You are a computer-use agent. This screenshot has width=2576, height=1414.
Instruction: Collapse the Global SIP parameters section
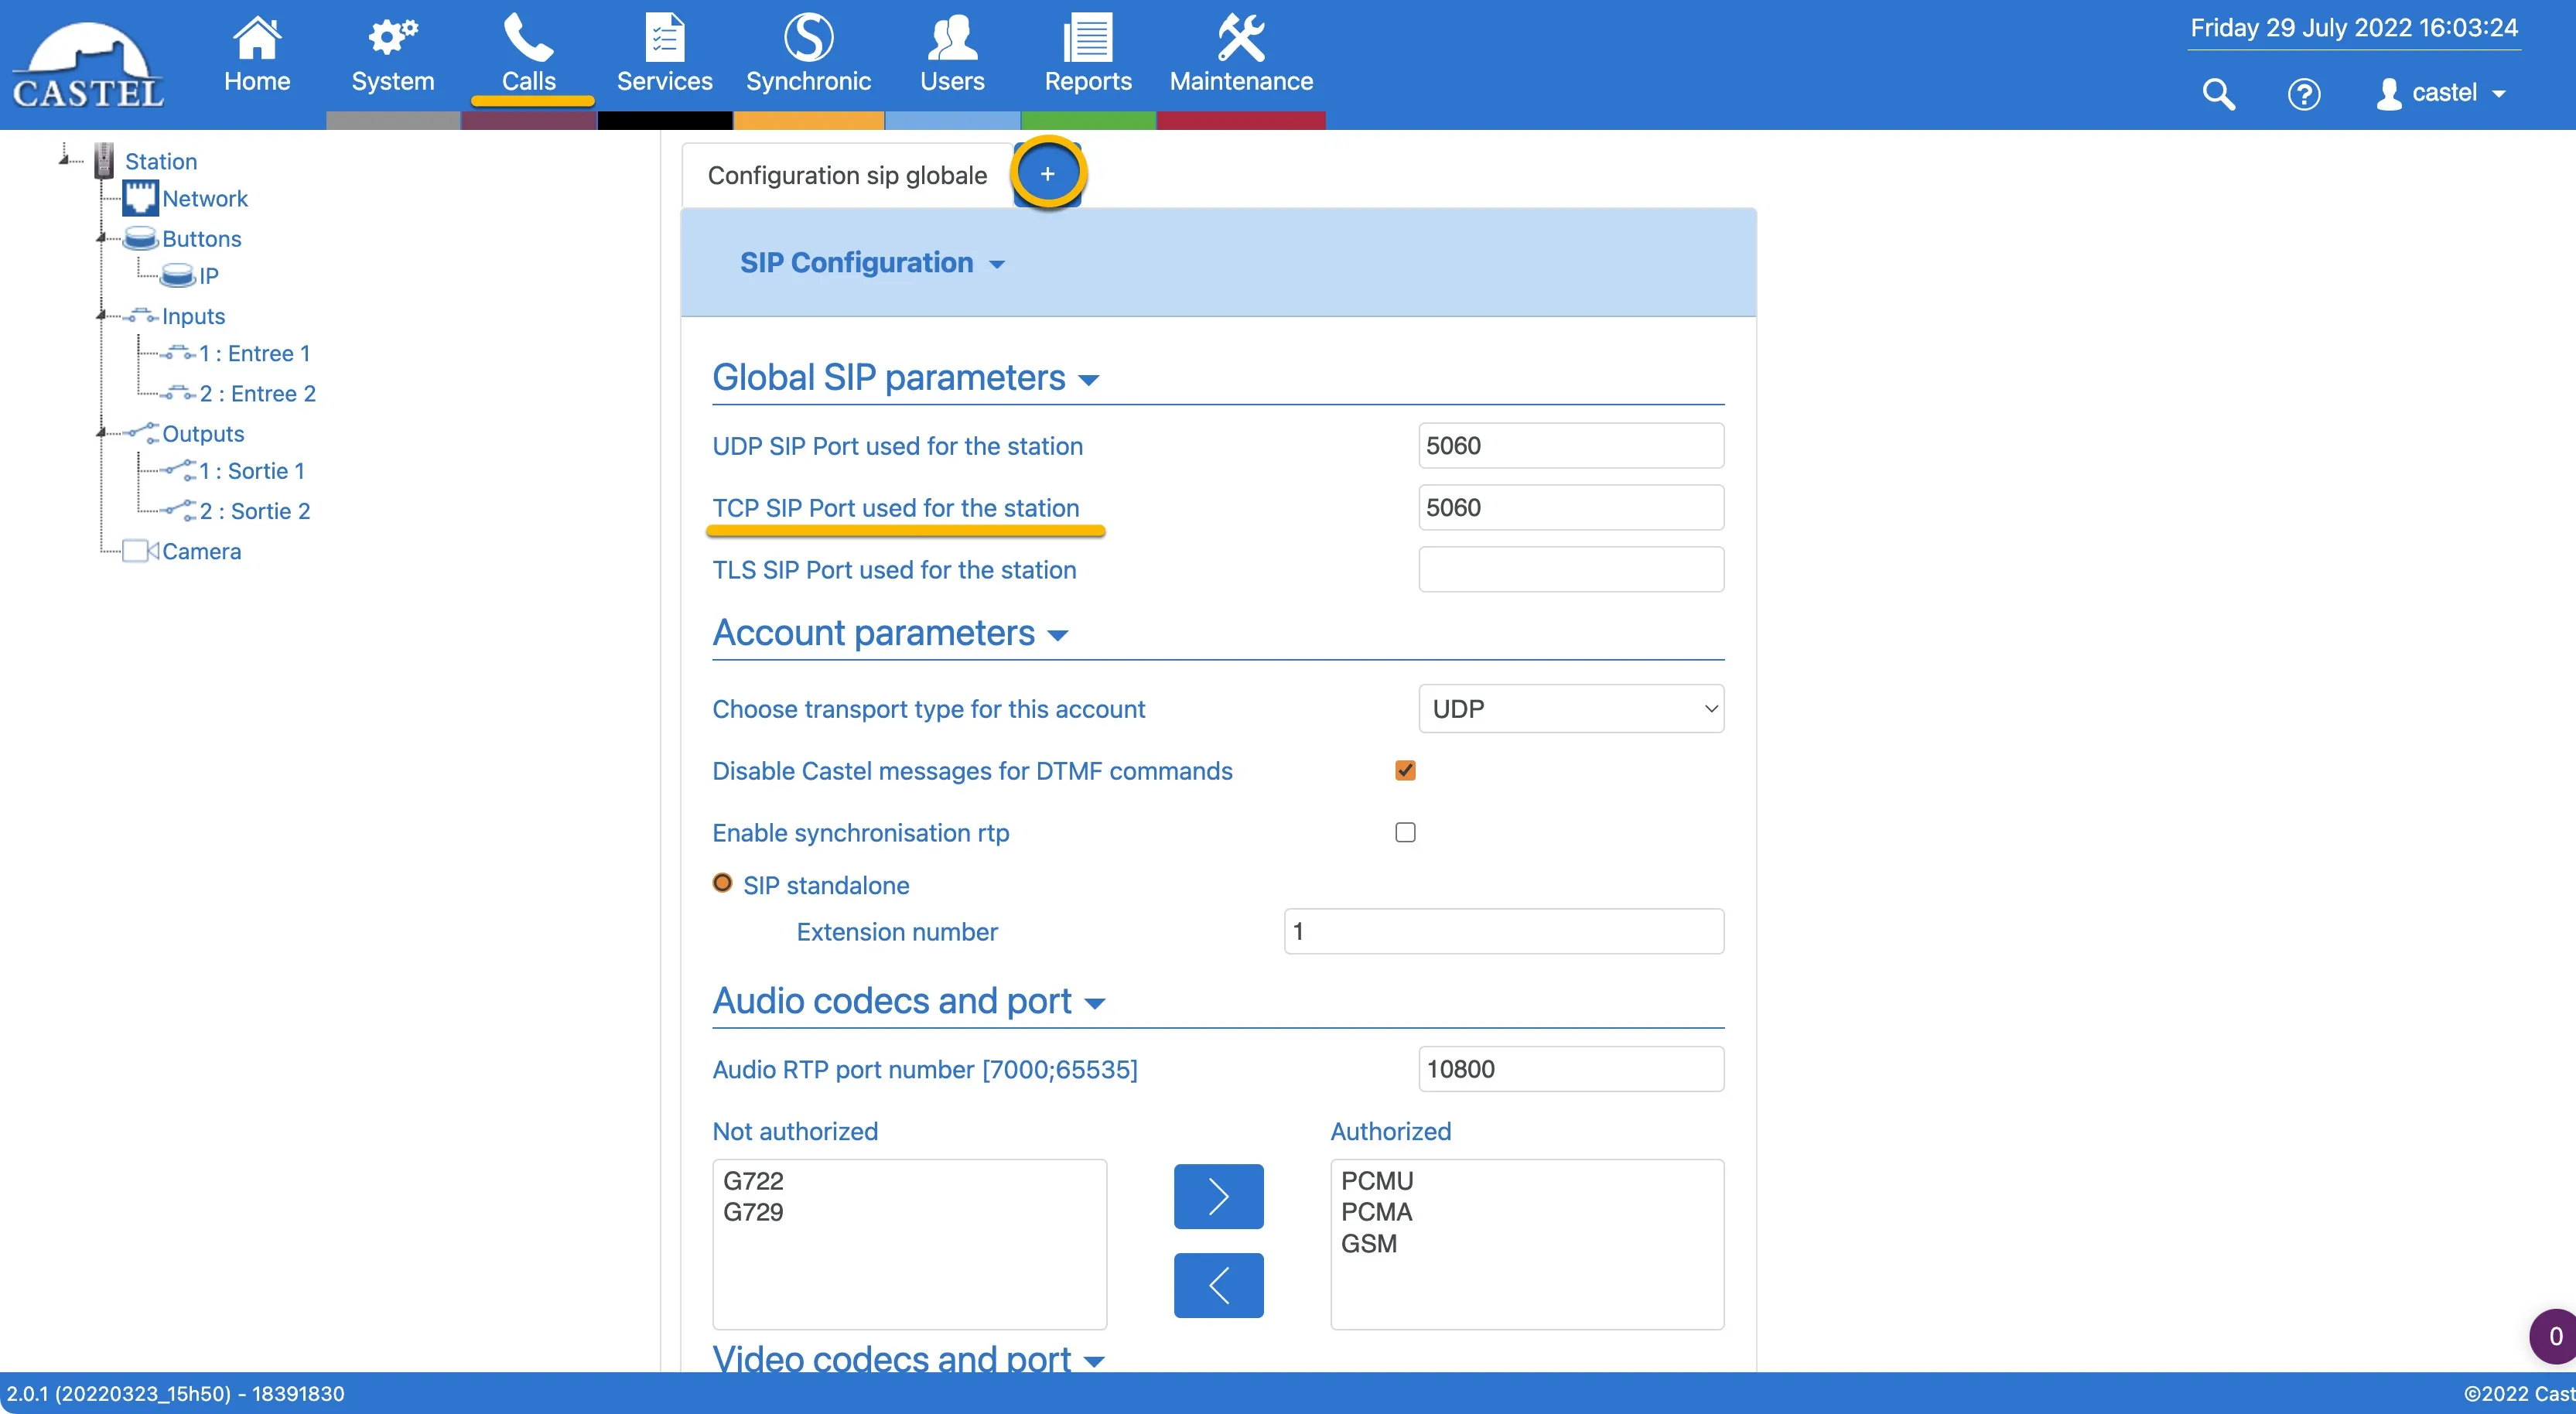tap(905, 378)
